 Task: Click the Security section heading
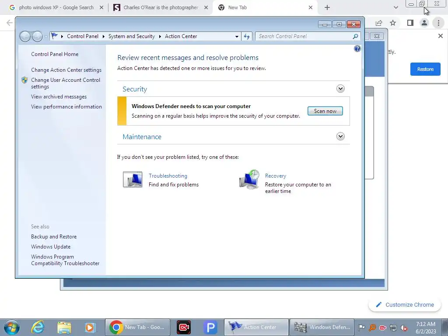click(135, 89)
